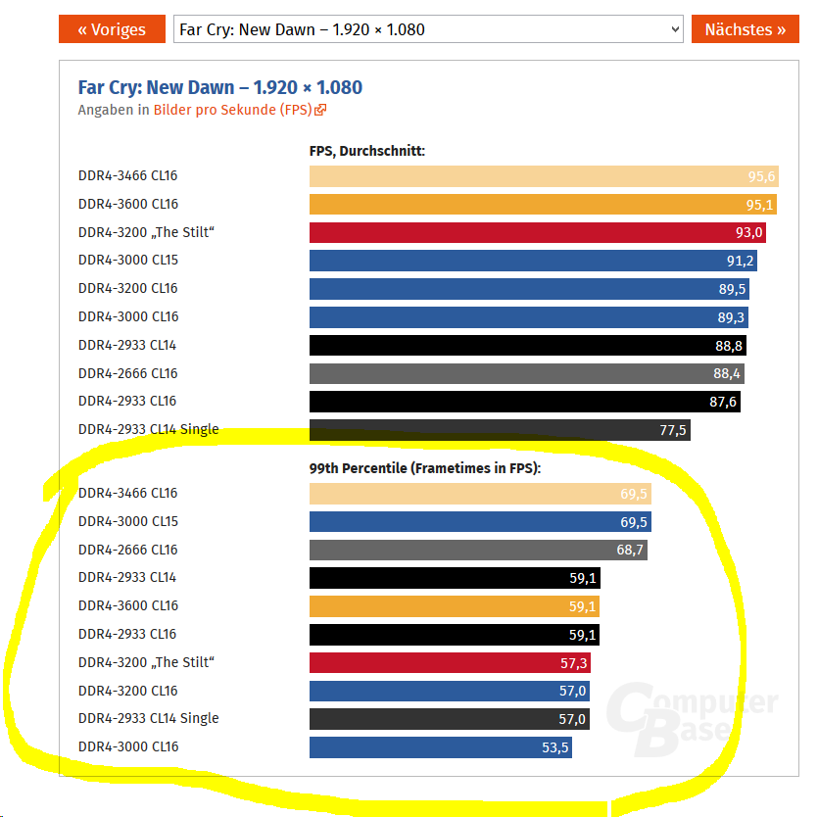Click DDR4-2933 CL16 label in average section

point(127,402)
